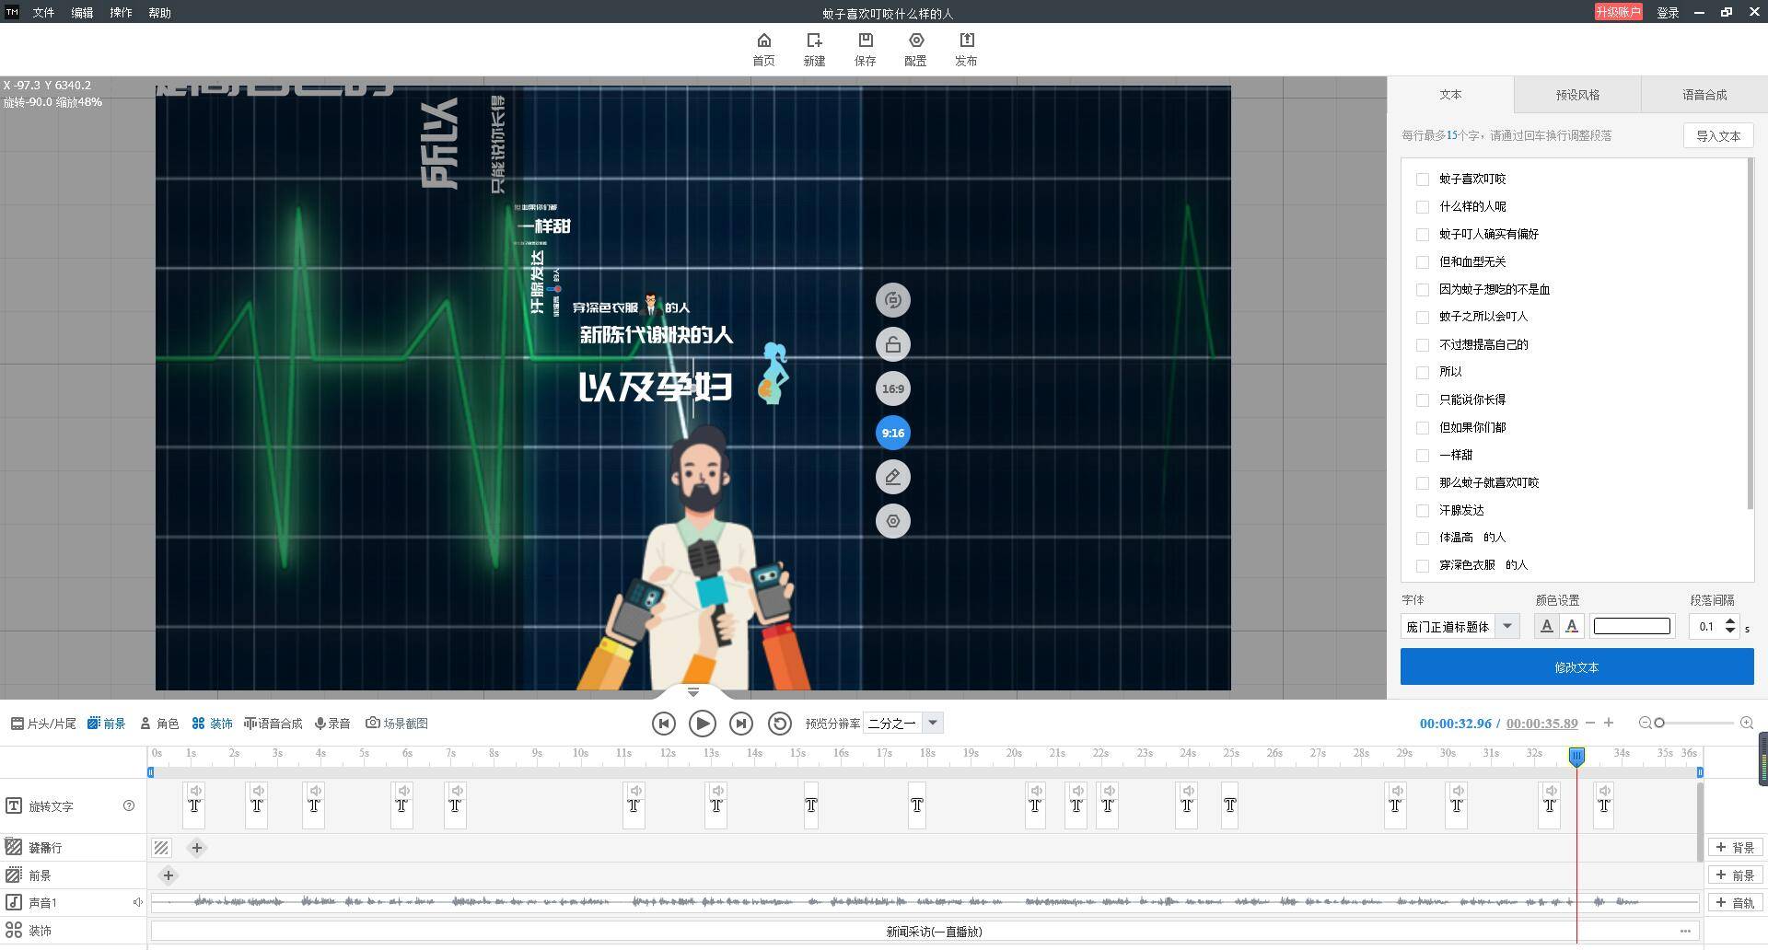Mute the 声音1 track speaker icon
Screen dimensions: 1768x950
tap(137, 903)
